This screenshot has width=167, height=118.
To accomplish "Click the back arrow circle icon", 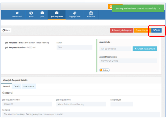I will 4,30.
